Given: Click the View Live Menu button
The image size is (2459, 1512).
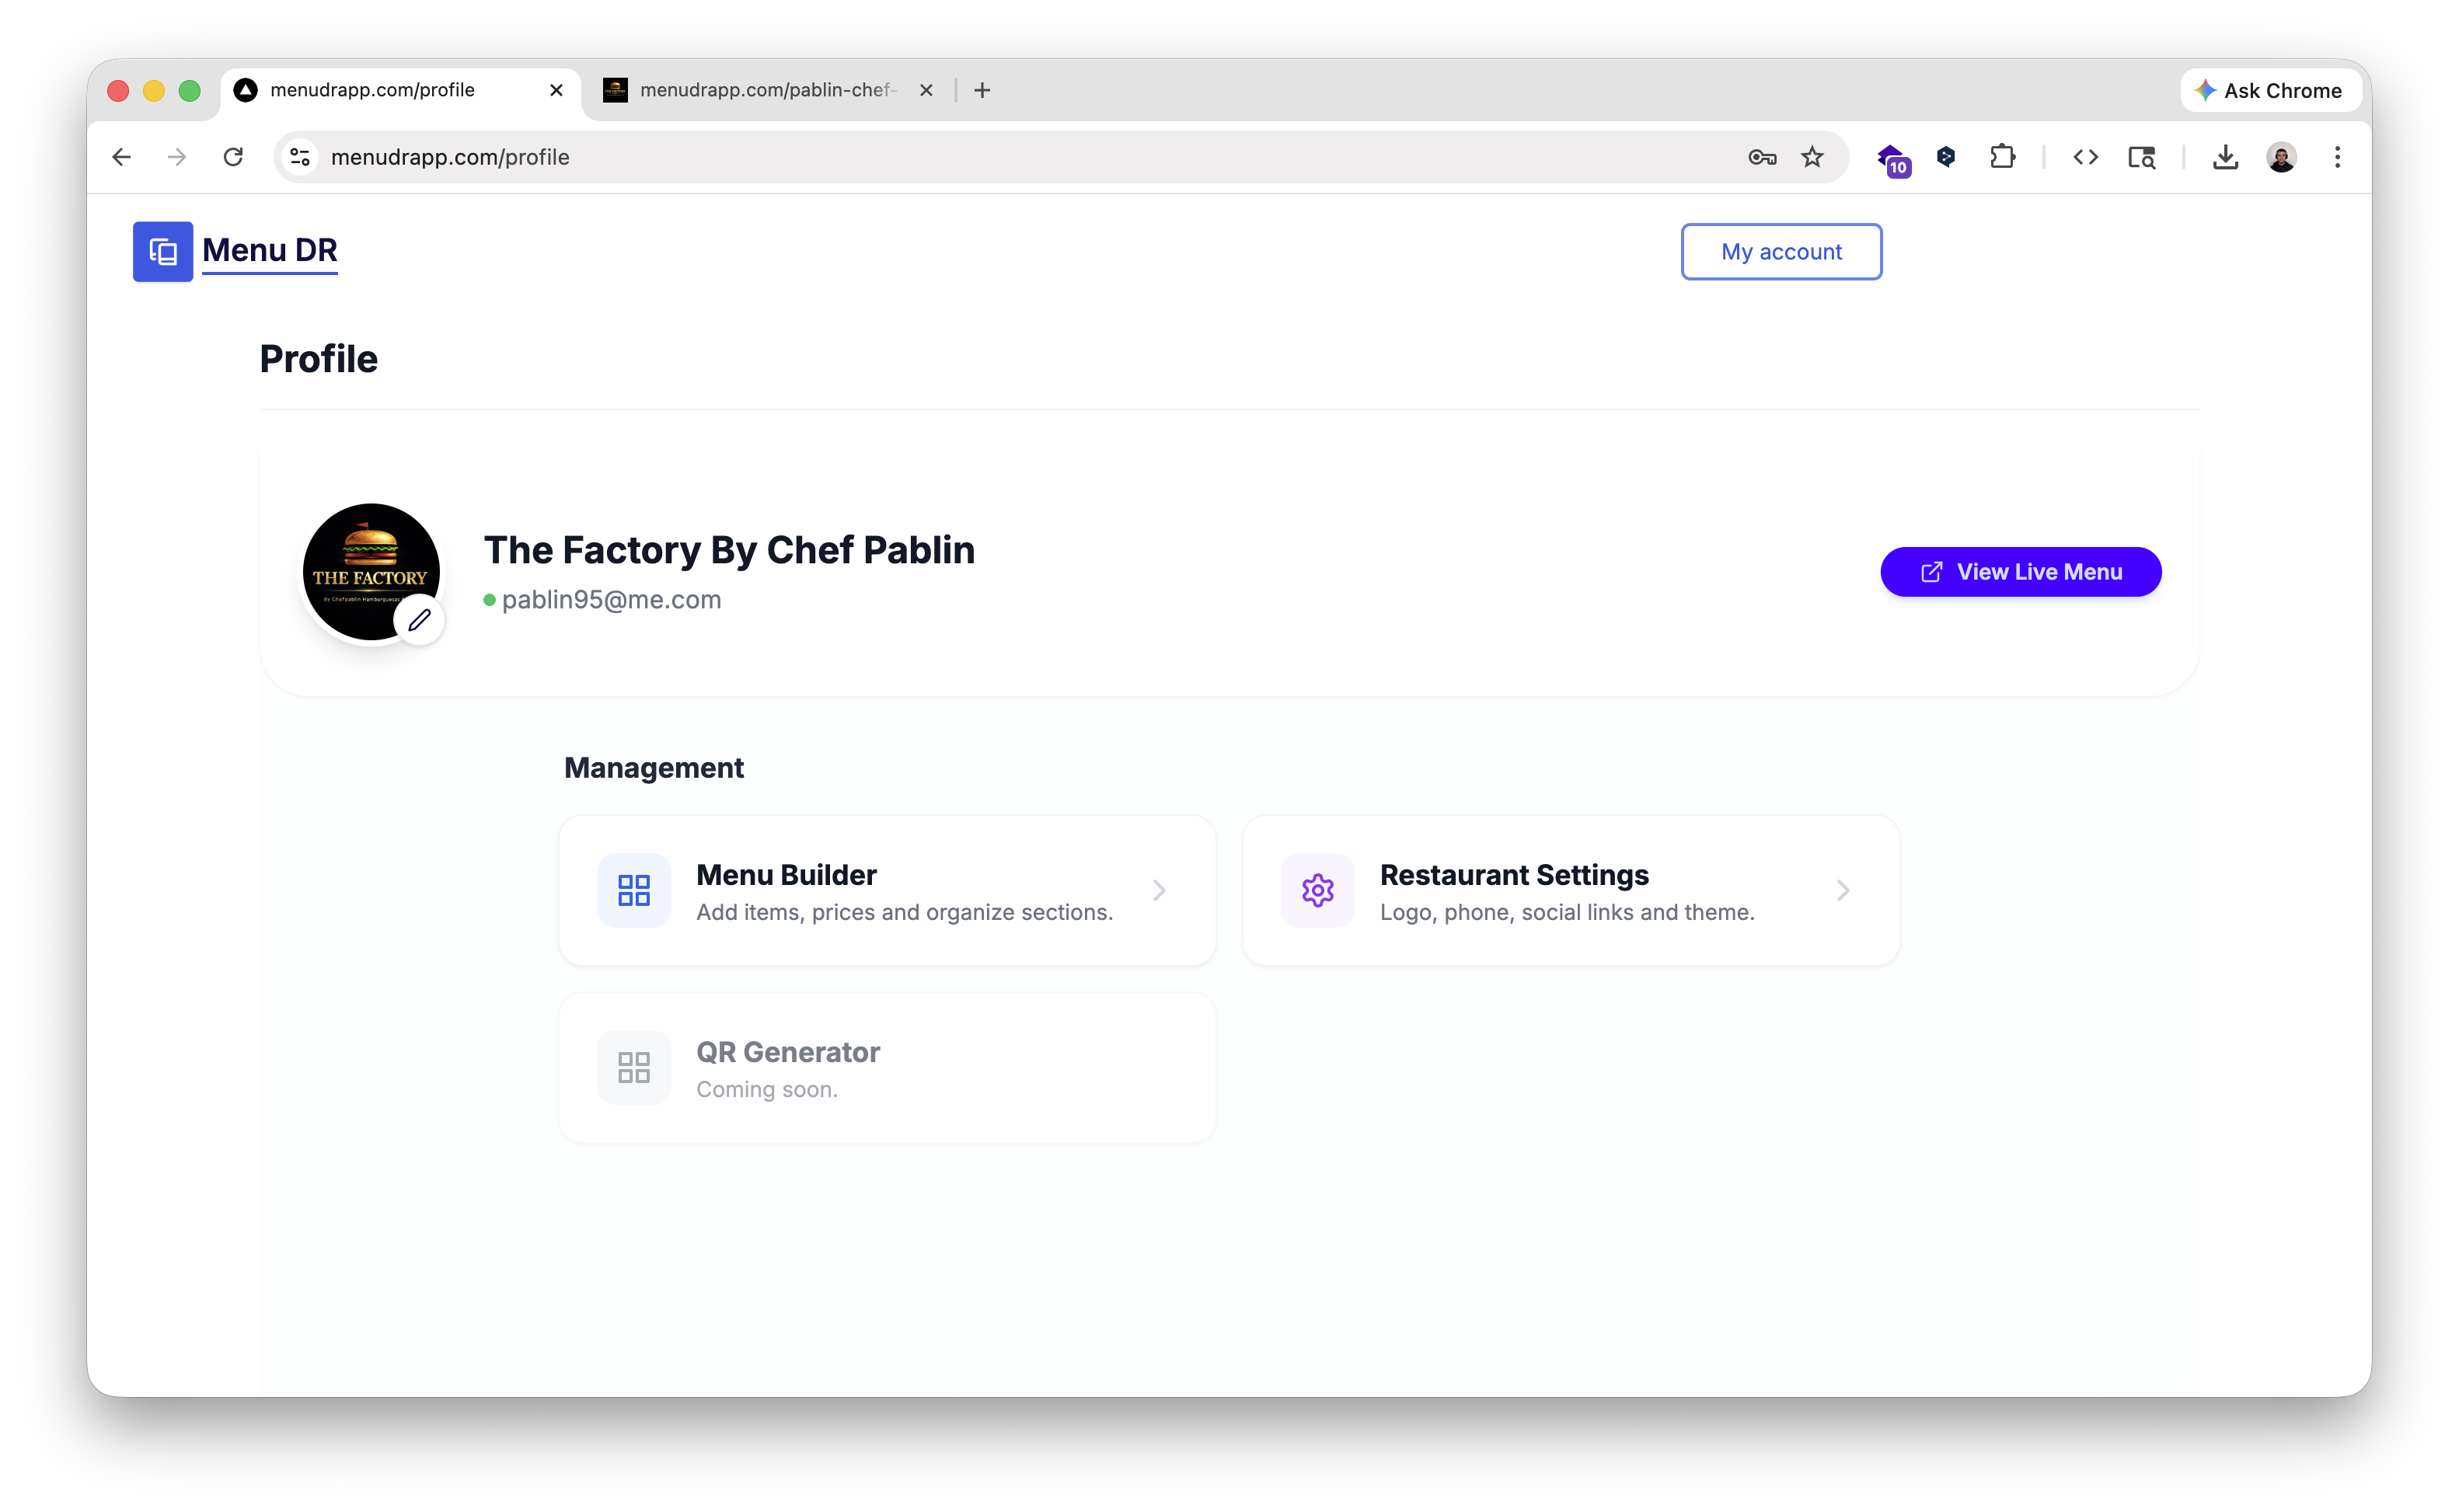Looking at the screenshot, I should [x=2020, y=572].
